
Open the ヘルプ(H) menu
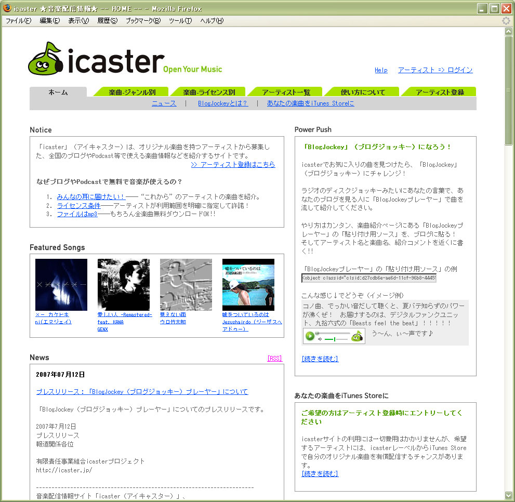[212, 21]
